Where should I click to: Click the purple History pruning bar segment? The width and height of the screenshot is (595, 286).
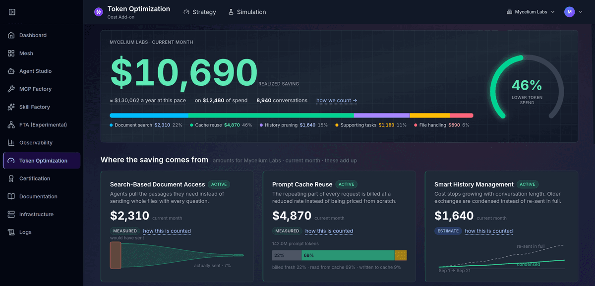[382, 115]
